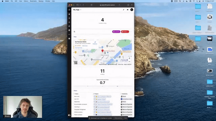Click Safari's address bar URL
Image resolution: width=216 pixels, height=121 pixels.
click(x=108, y=5)
